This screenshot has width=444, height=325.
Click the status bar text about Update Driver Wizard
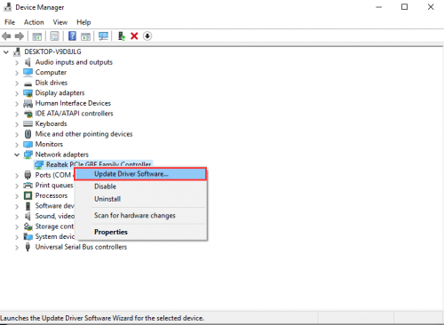(x=102, y=318)
